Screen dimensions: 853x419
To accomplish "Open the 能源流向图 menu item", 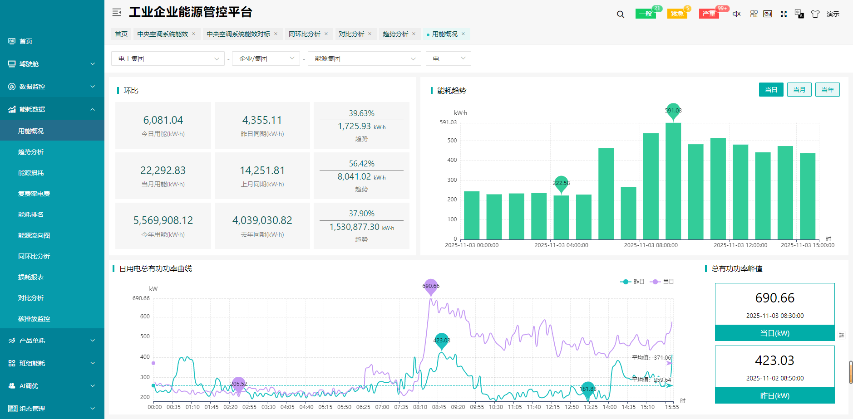I will [x=52, y=235].
